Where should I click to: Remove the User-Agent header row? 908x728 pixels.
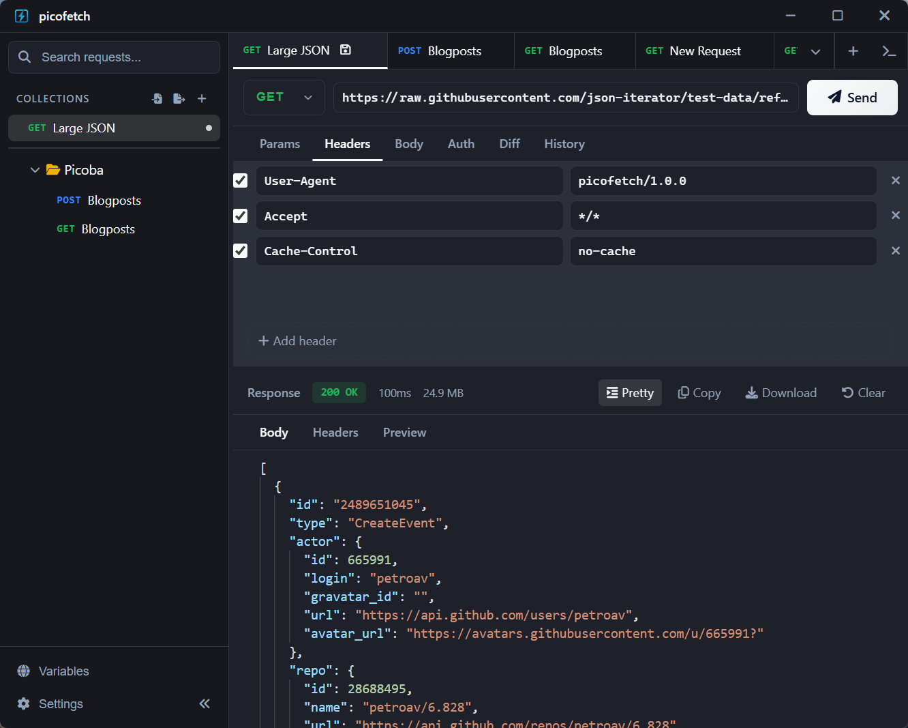[896, 180]
